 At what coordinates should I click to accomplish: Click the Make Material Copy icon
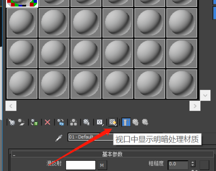[61, 122]
